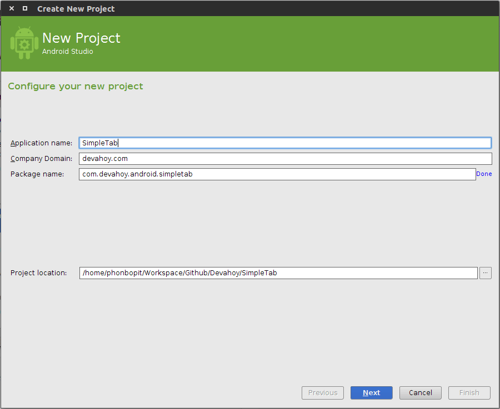Screen dimensions: 500x409
Task: Click the Cancel button
Action: (x=421, y=393)
